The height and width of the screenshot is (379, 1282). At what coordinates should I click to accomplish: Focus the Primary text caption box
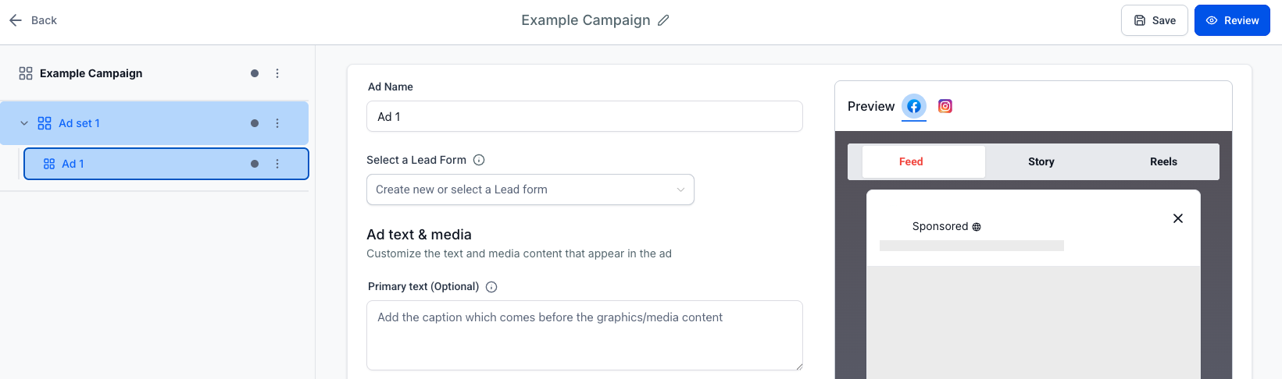584,335
